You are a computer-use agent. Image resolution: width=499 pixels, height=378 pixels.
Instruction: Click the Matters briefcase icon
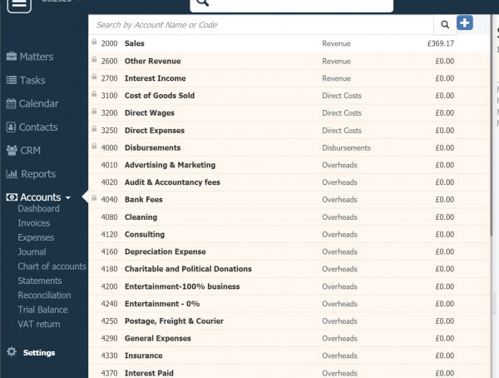pos(12,57)
